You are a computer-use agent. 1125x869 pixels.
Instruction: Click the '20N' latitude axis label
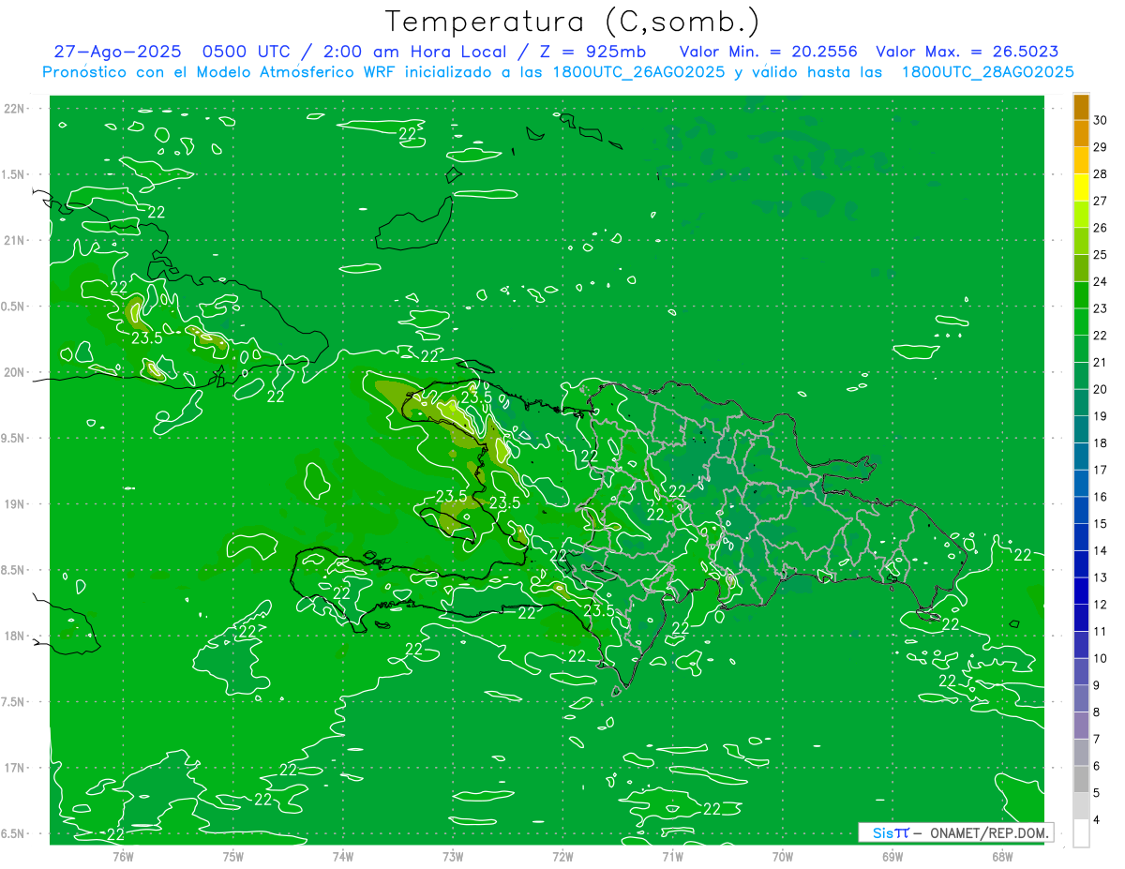[x=16, y=372]
